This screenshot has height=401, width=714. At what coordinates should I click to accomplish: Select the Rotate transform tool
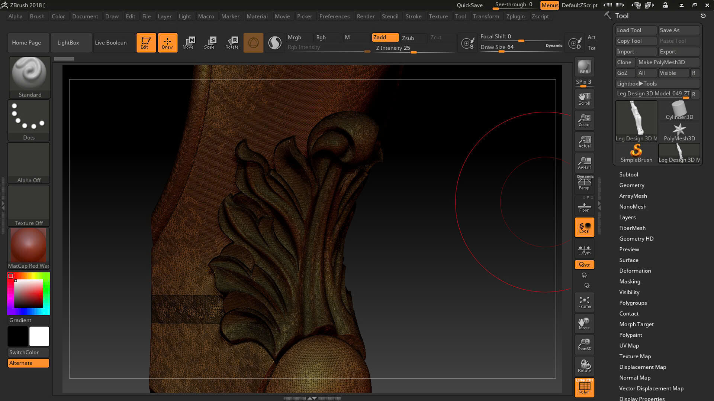(x=232, y=43)
